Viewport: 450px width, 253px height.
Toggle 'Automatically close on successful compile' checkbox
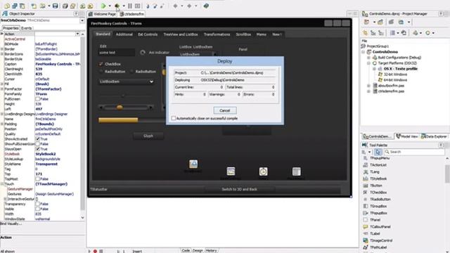(174, 118)
